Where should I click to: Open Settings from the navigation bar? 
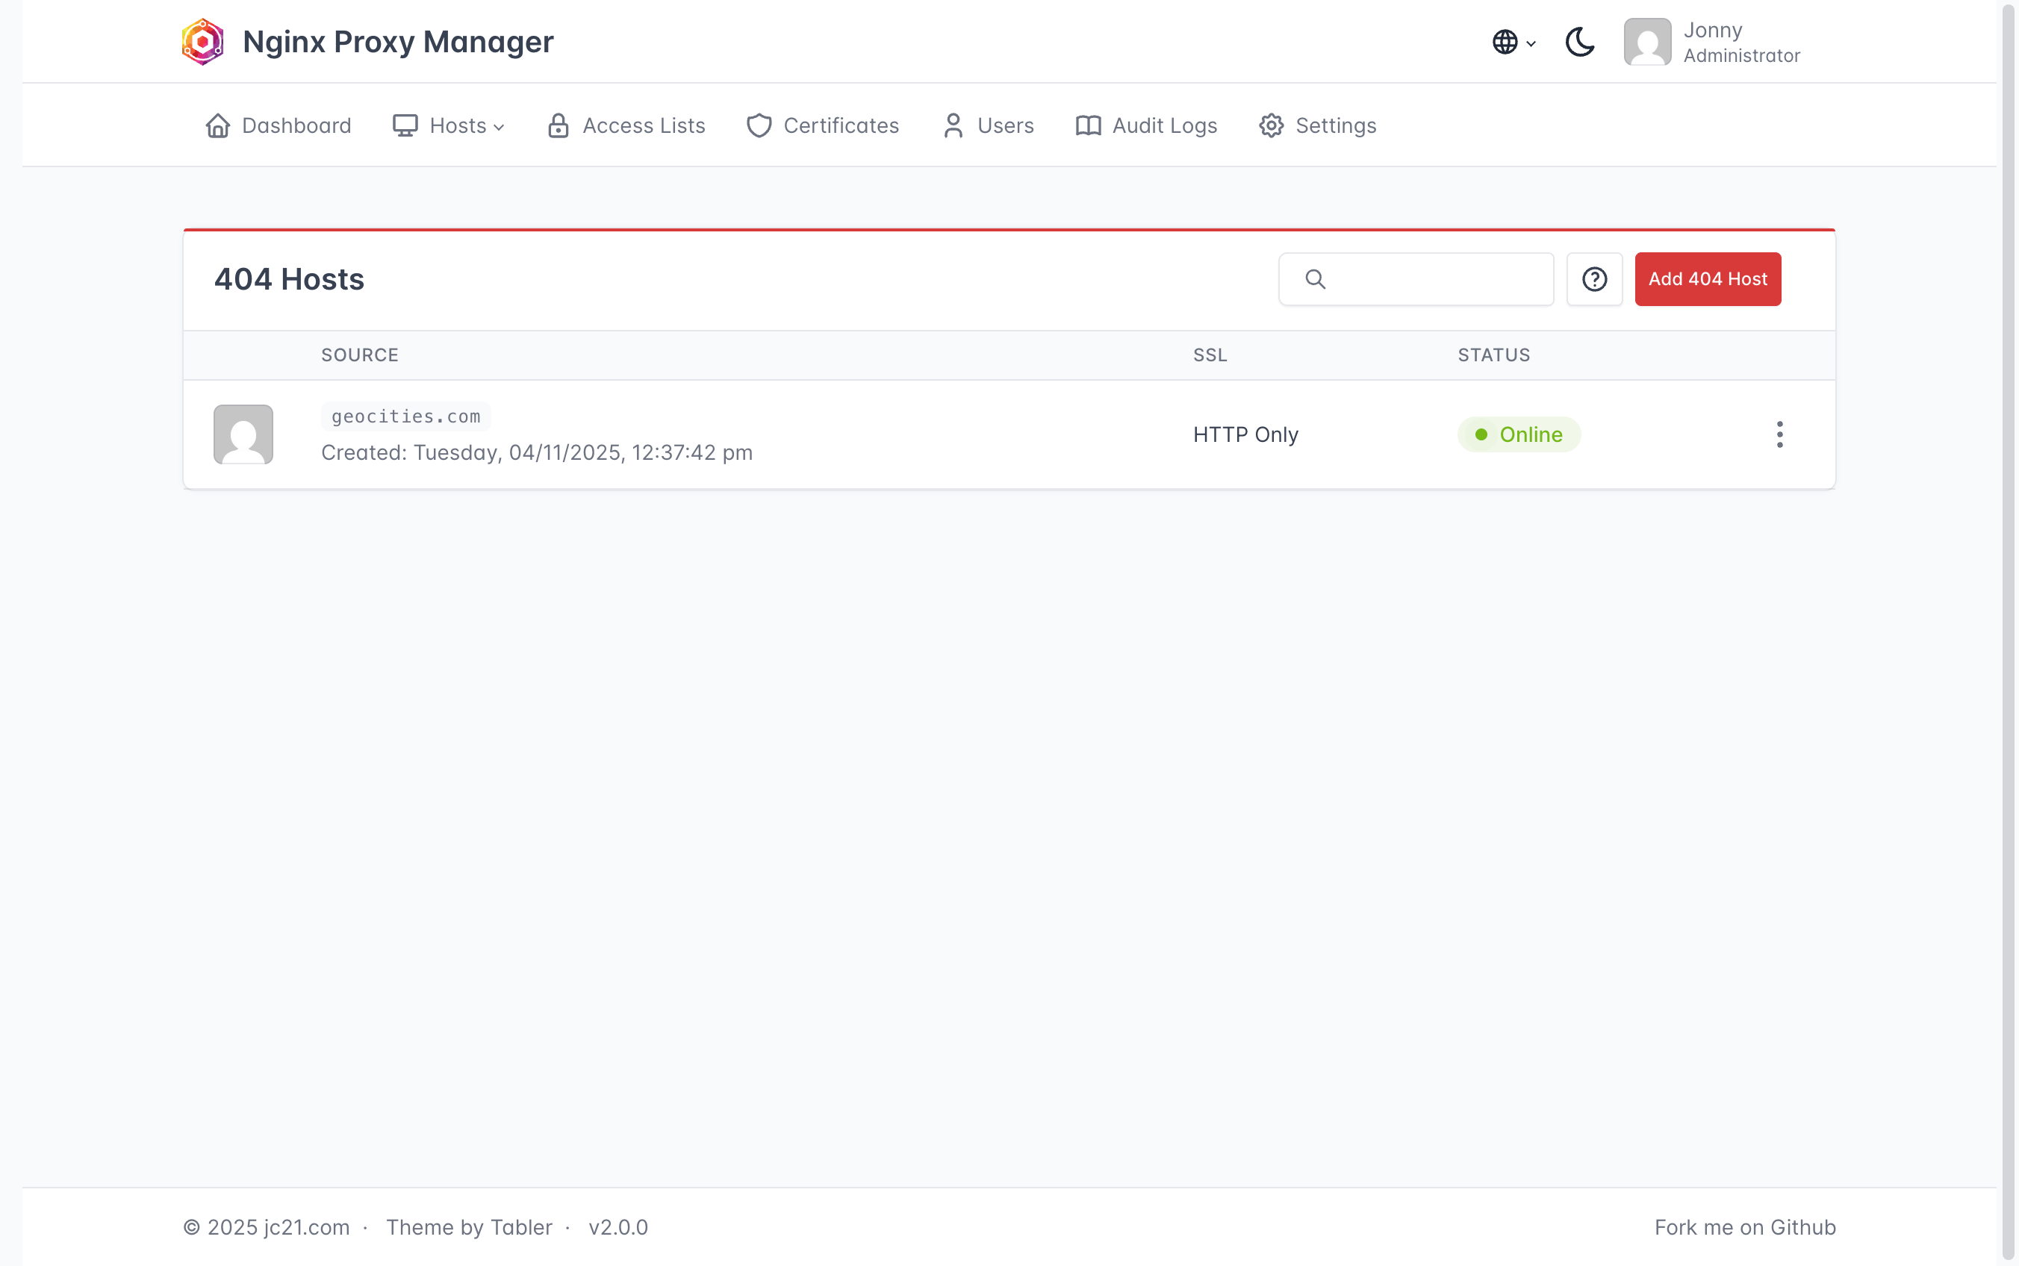[1317, 125]
